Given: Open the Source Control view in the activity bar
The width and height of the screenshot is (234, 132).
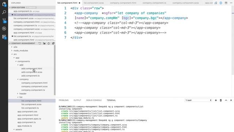Looking at the screenshot, I should click(x=4, y=21).
